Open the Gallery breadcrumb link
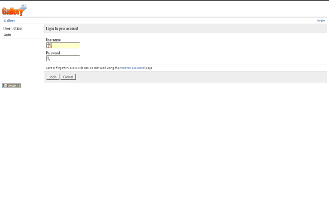 9,21
